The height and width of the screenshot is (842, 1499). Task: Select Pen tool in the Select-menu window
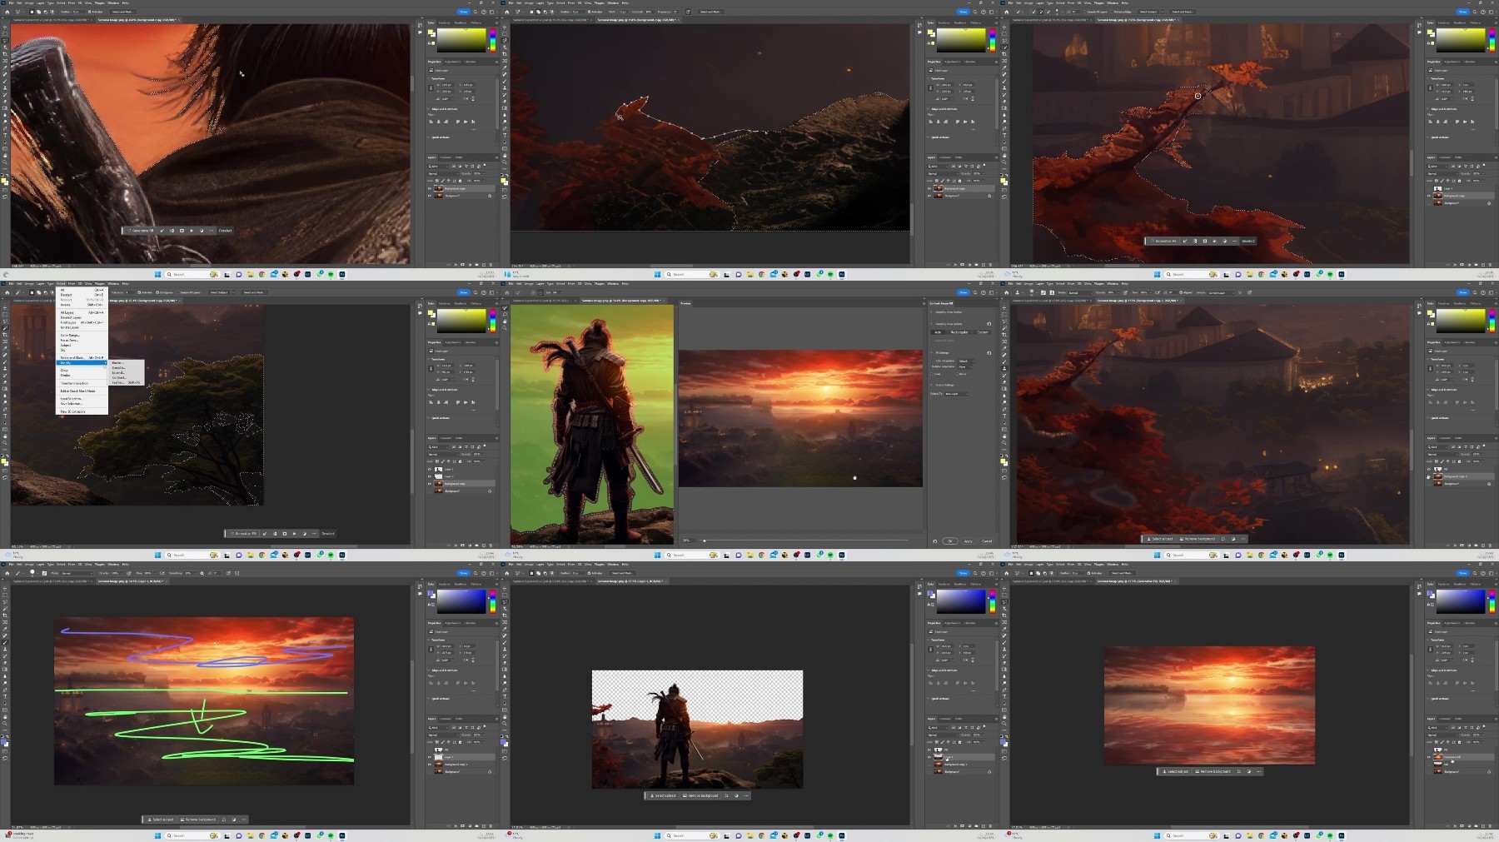[5, 409]
